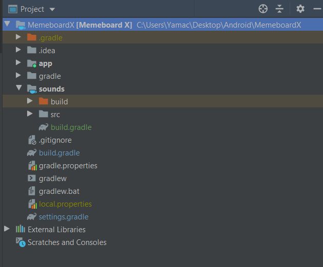Open the Project view dropdown arrow

click(x=52, y=9)
